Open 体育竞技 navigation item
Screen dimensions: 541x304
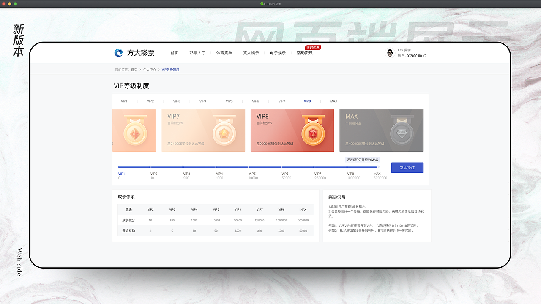coord(224,53)
